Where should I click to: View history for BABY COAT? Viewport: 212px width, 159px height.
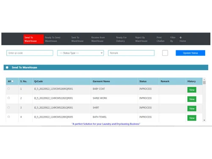click(192, 90)
